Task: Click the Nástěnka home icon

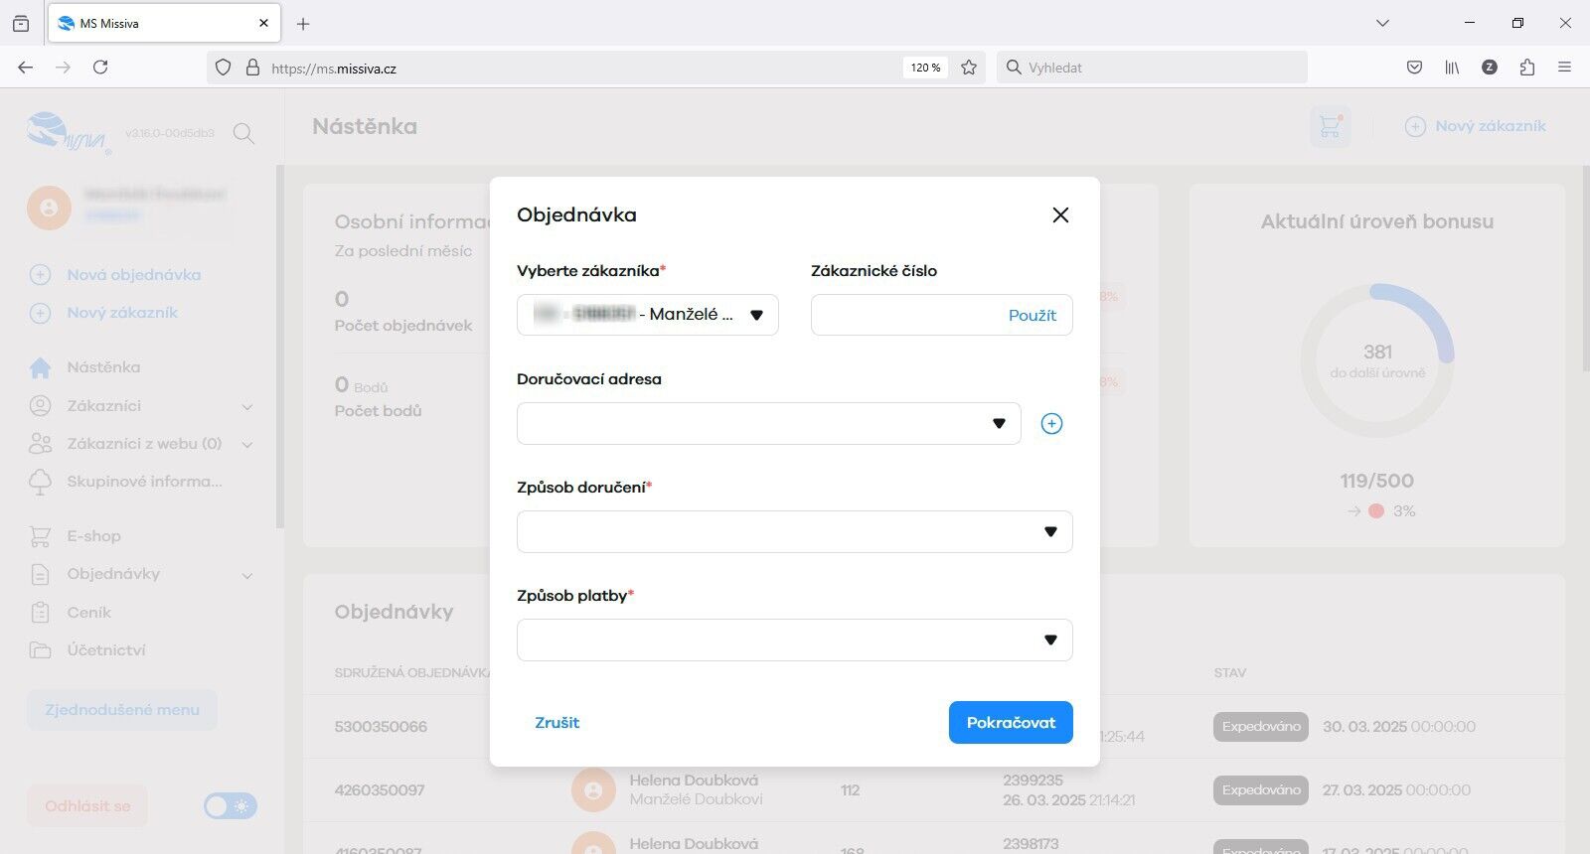Action: (40, 367)
